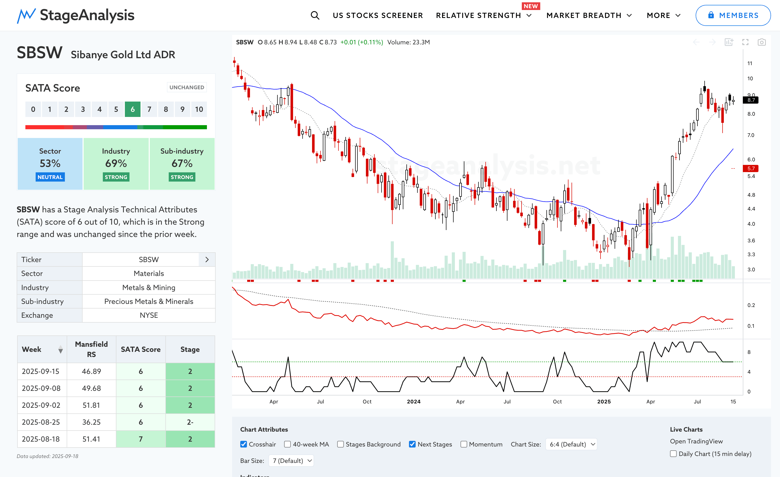Click SATA score 7 for 2025-08-18
Viewport: 780px width, 477px height.
pyautogui.click(x=141, y=439)
